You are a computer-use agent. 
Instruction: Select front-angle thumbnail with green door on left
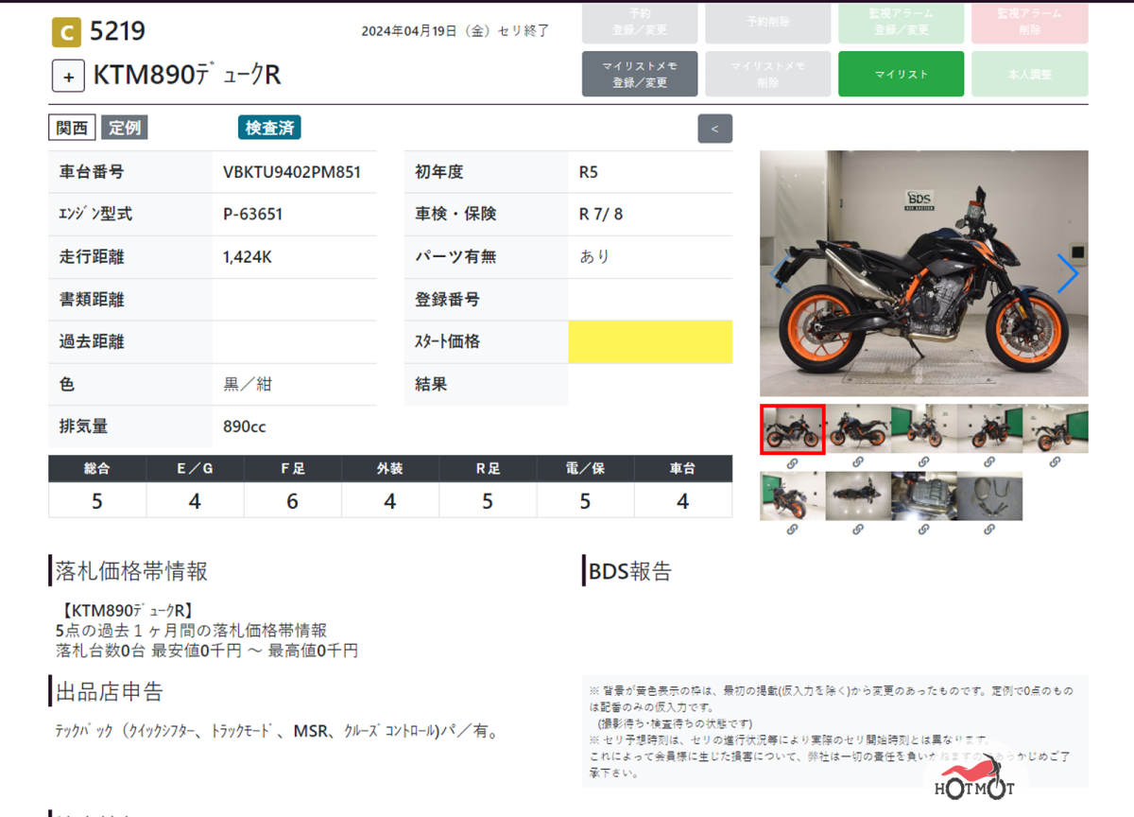point(923,429)
